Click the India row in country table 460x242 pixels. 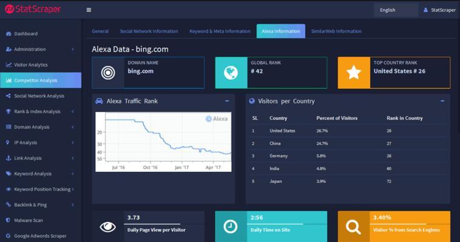pos(348,169)
